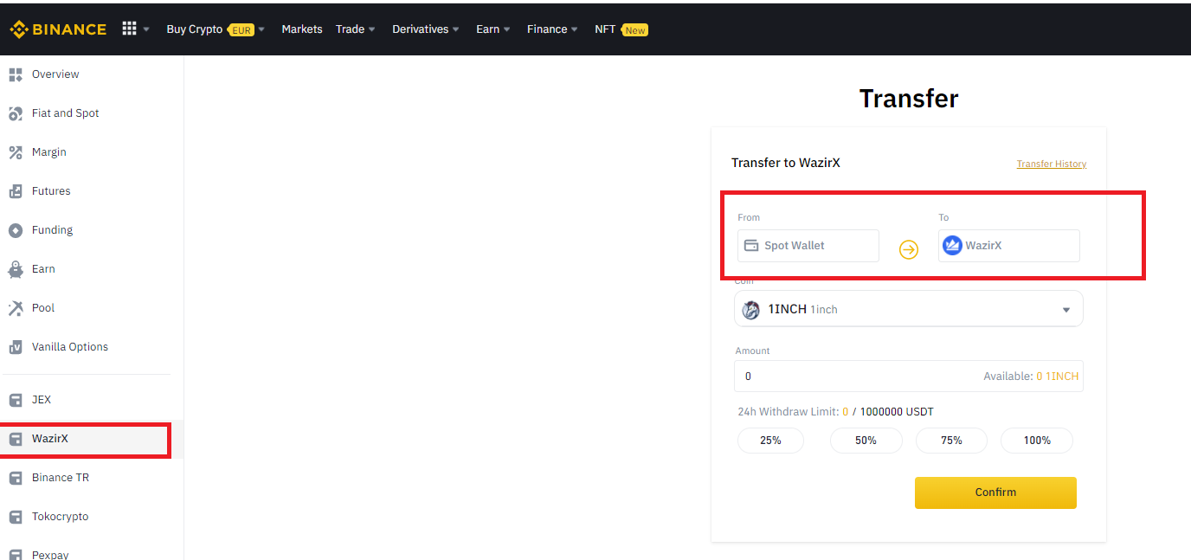Expand the apps grid dropdown arrow
1191x560 pixels.
click(146, 29)
